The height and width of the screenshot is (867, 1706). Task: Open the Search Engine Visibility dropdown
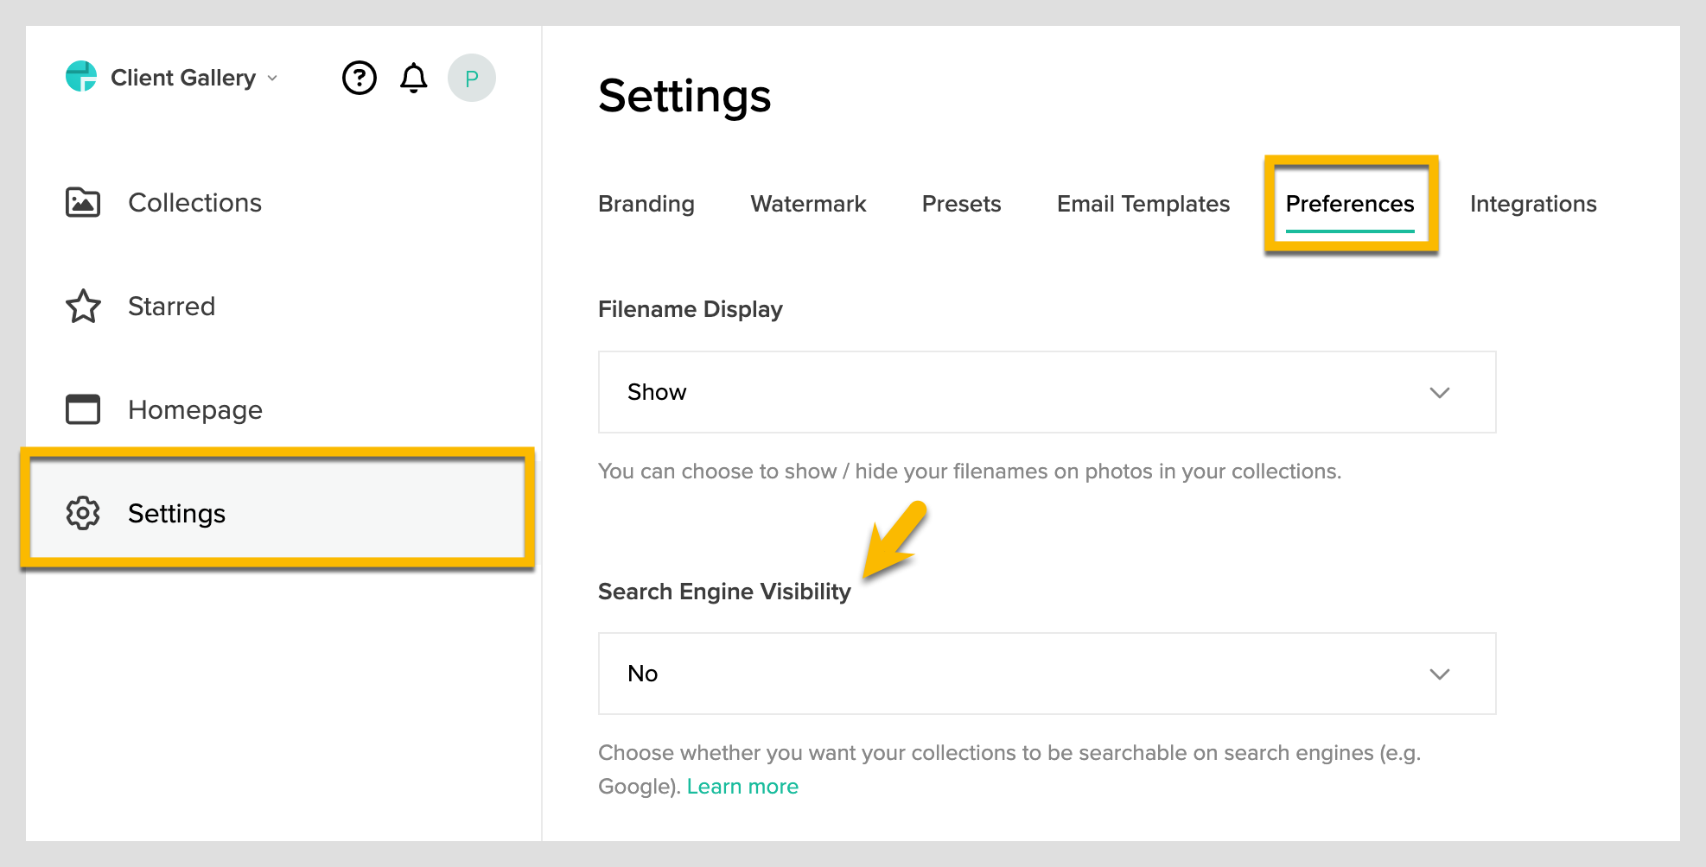pyautogui.click(x=1047, y=674)
